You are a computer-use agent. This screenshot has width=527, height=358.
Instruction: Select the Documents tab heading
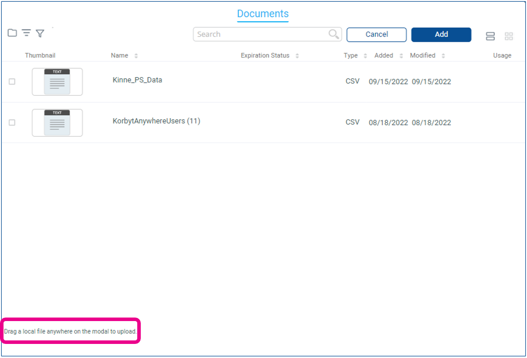click(263, 14)
